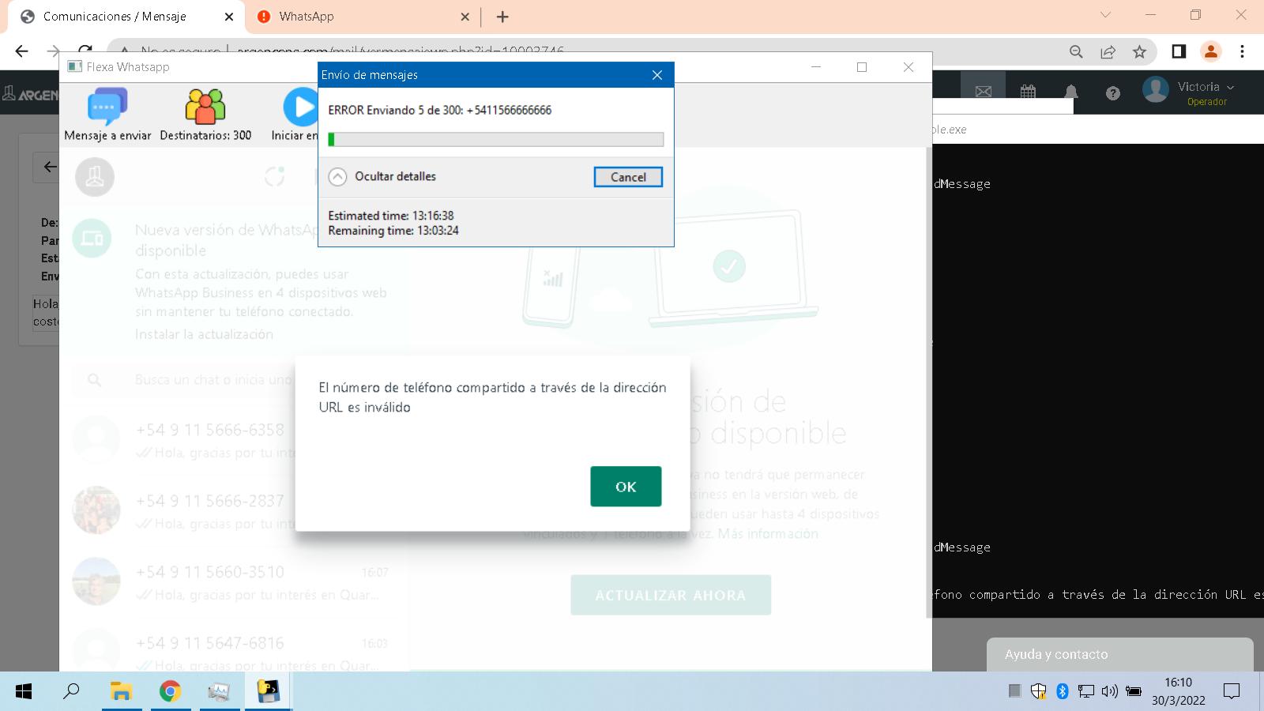The image size is (1264, 711).
Task: Click the search magnifier icon in WhatsApp
Action: point(94,380)
